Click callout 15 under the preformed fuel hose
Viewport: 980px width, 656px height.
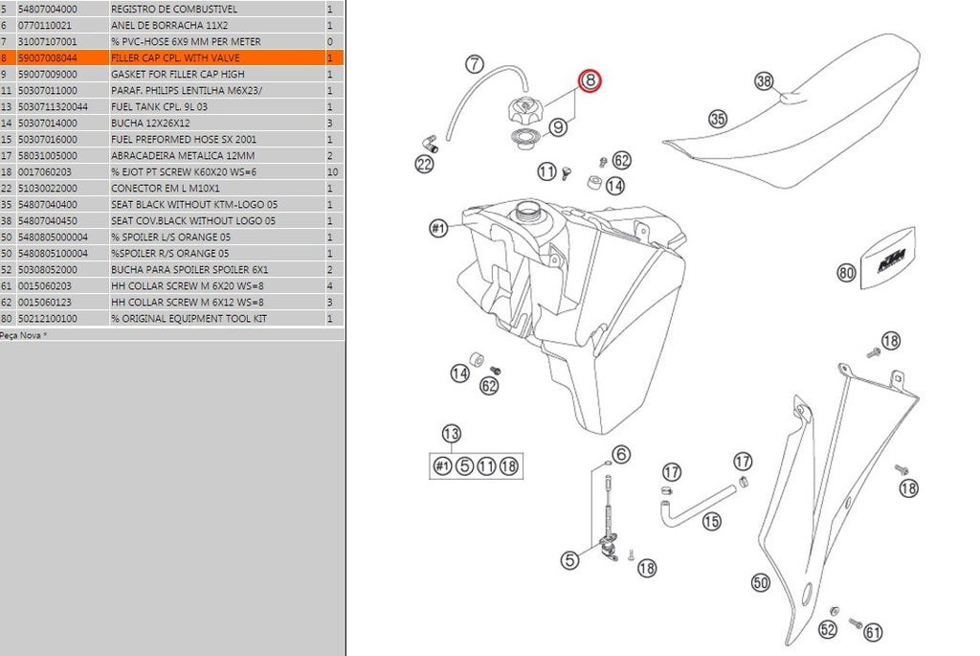[711, 522]
